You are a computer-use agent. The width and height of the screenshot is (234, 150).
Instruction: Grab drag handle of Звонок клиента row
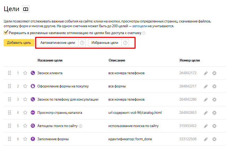(x=10, y=73)
